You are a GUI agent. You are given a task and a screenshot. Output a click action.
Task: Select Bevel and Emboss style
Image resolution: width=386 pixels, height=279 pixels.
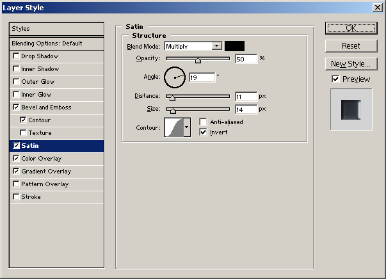tap(45, 108)
